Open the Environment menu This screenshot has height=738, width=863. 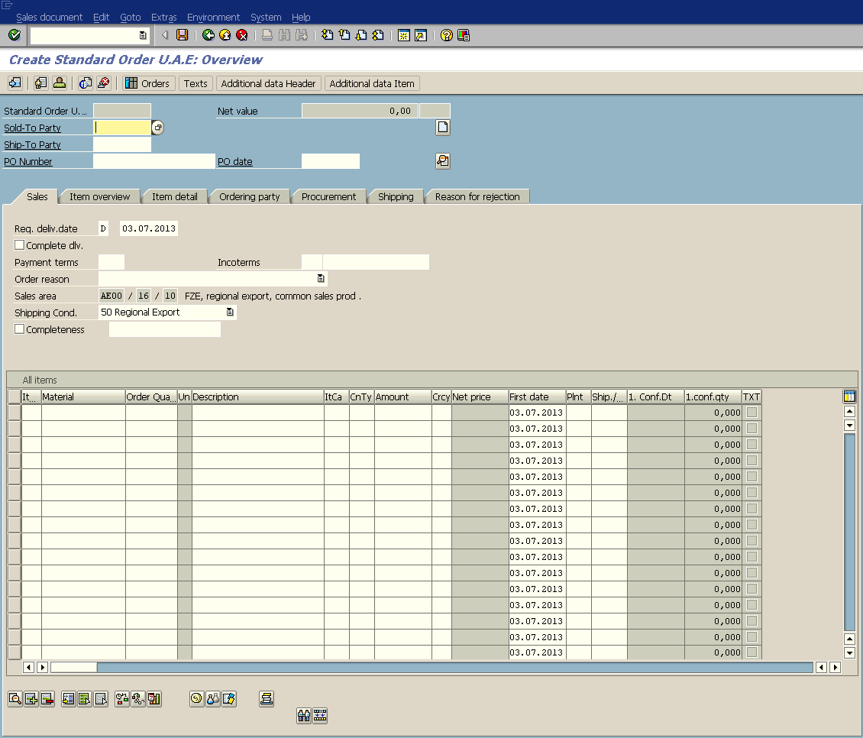point(214,17)
